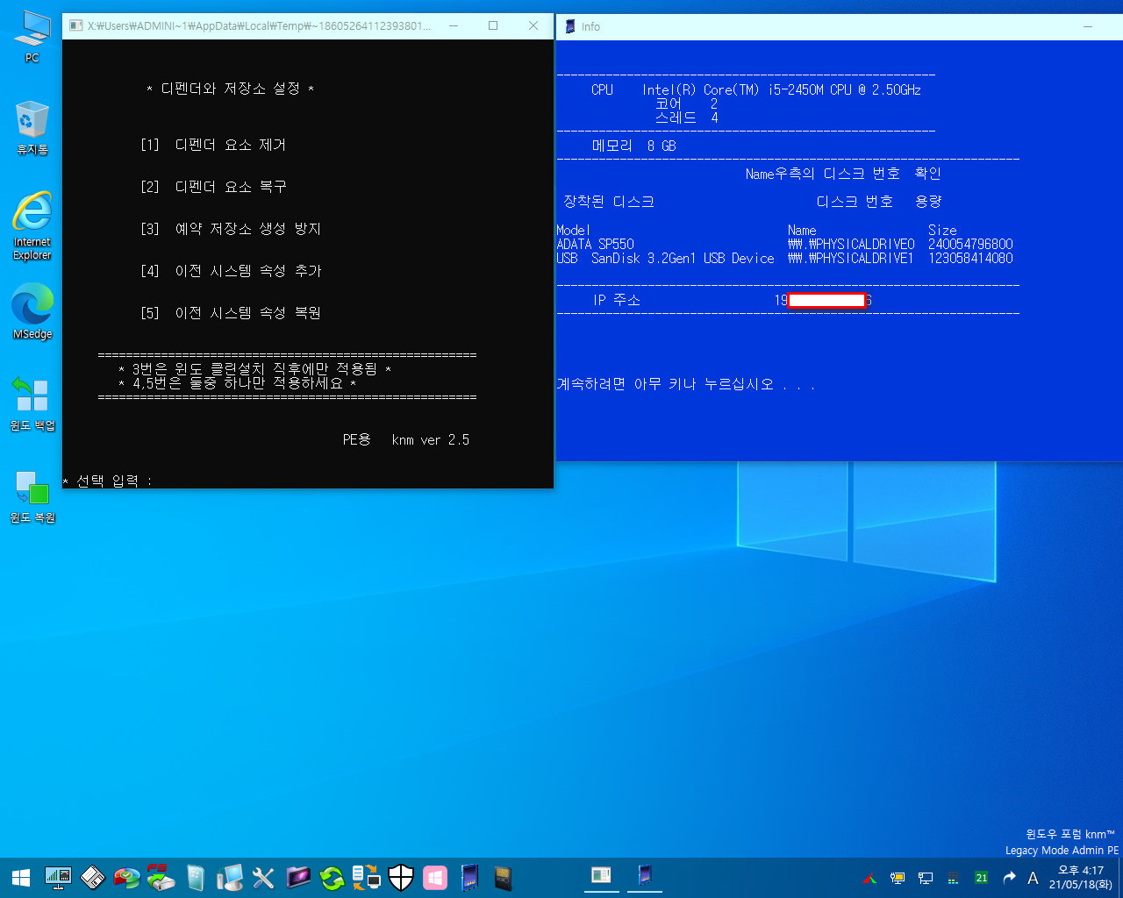The image size is (1123, 898).
Task: Minimize the Temp console window
Action: [x=454, y=25]
